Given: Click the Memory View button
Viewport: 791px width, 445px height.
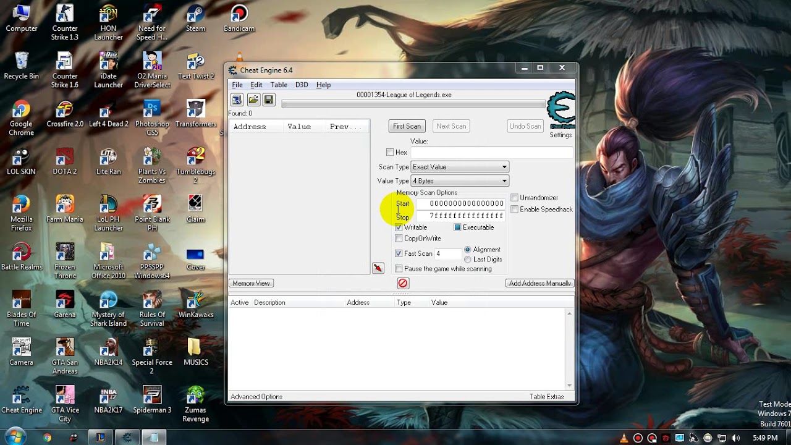Looking at the screenshot, I should [251, 283].
